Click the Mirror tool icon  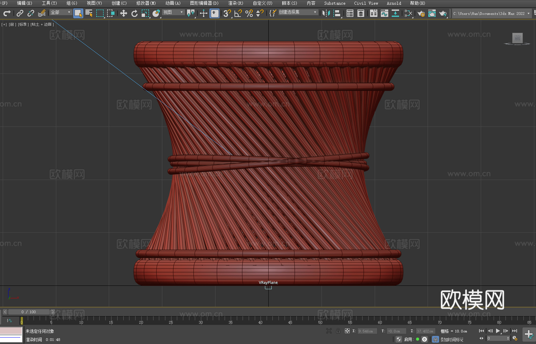coord(326,13)
